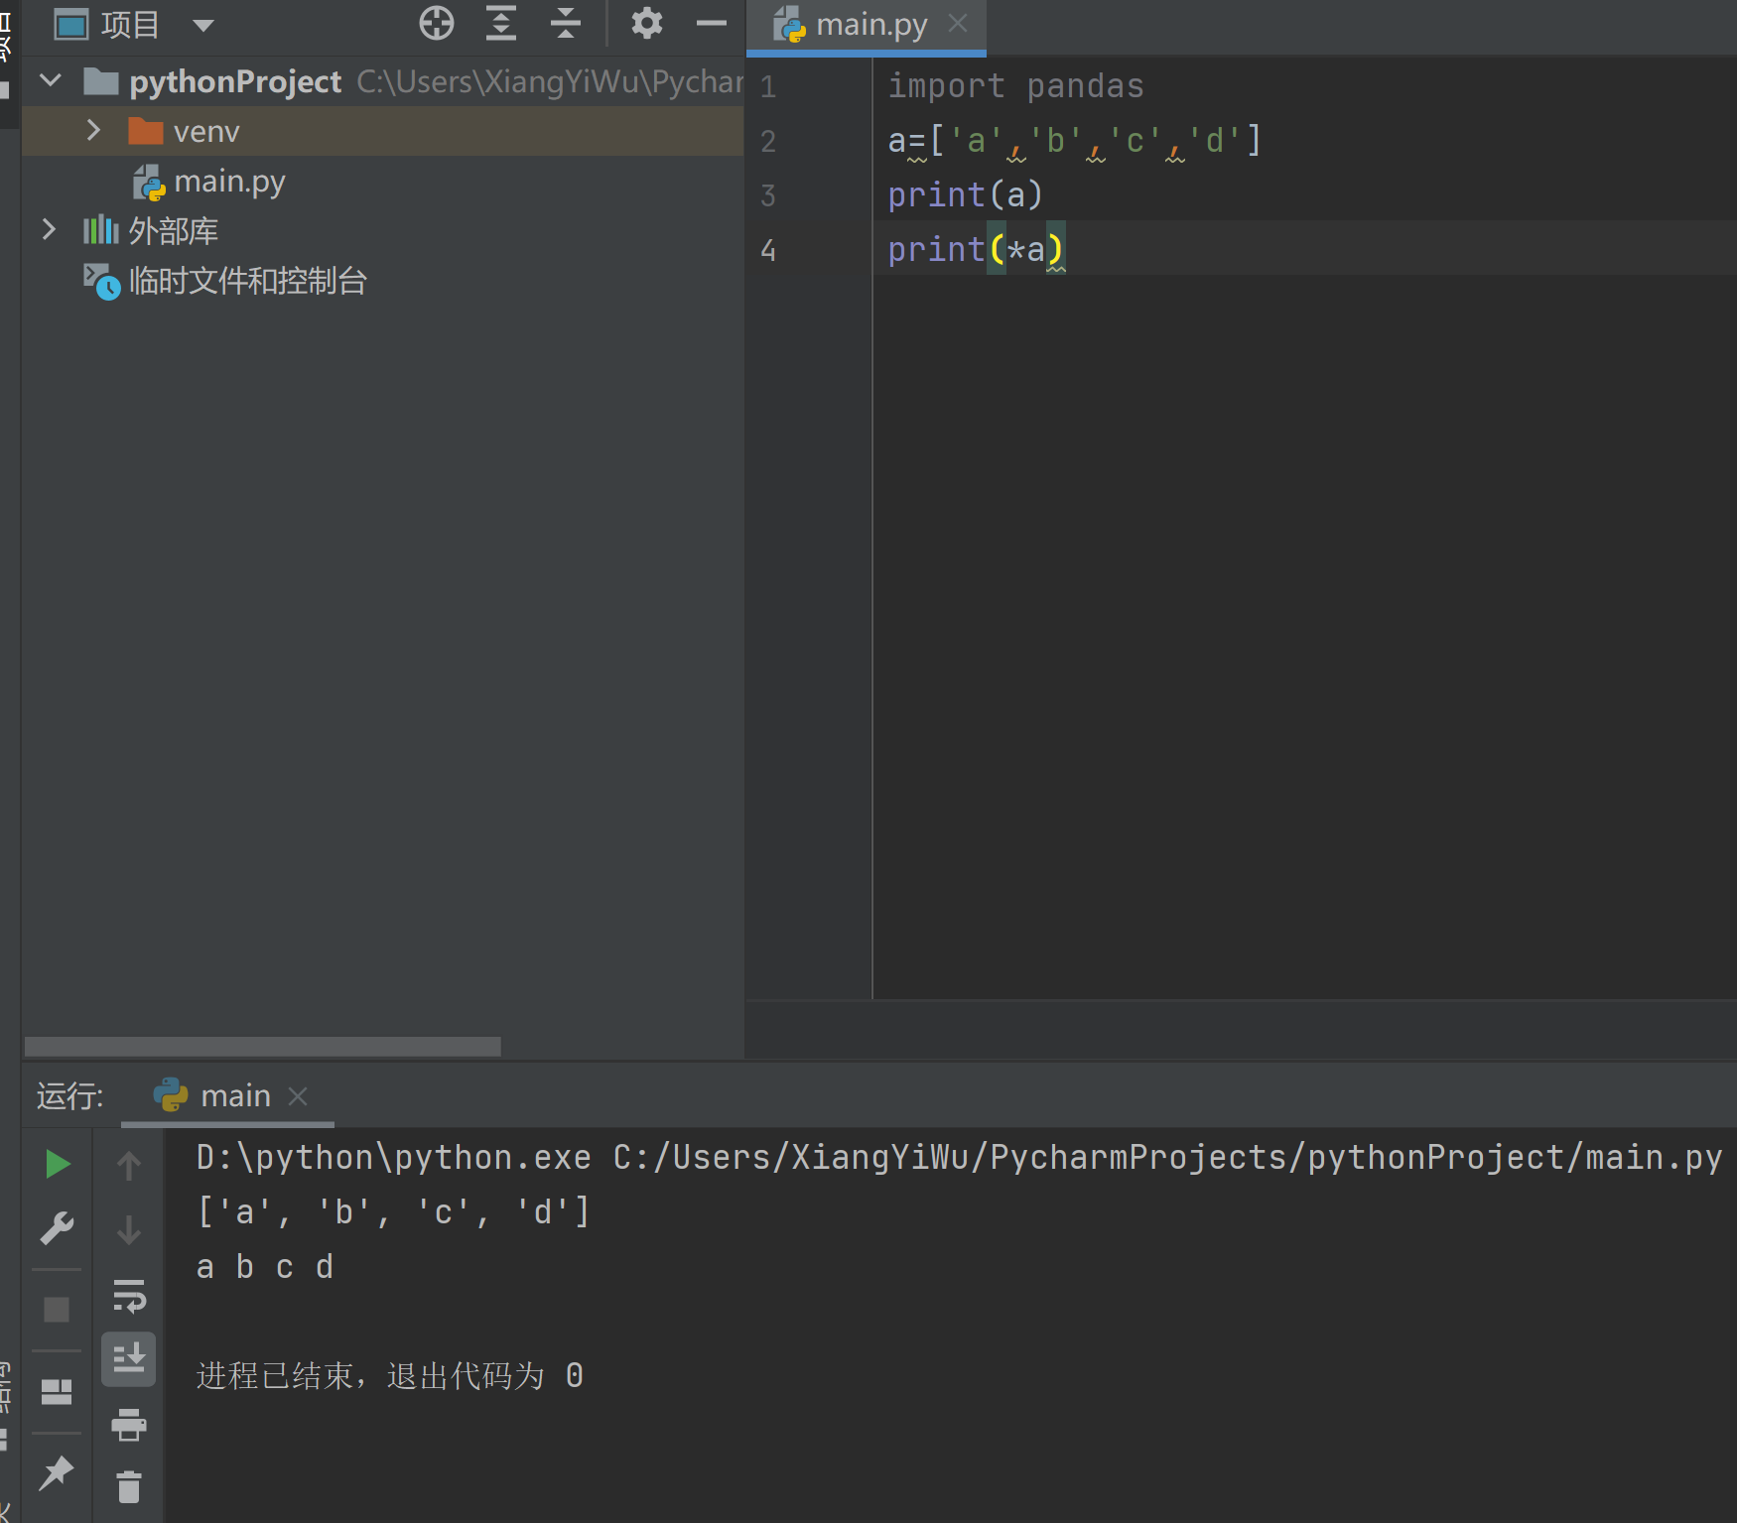Image resolution: width=1737 pixels, height=1523 pixels.
Task: Toggle scroll to end of console output
Action: click(129, 1358)
